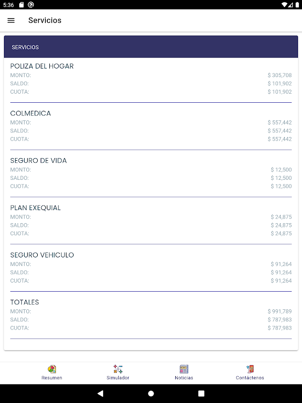Switch to the Resumen tab label
Image resolution: width=302 pixels, height=403 pixels.
(52, 377)
